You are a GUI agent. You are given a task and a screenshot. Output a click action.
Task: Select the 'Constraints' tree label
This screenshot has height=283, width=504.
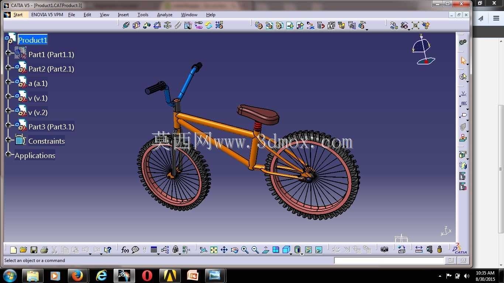pyautogui.click(x=46, y=141)
